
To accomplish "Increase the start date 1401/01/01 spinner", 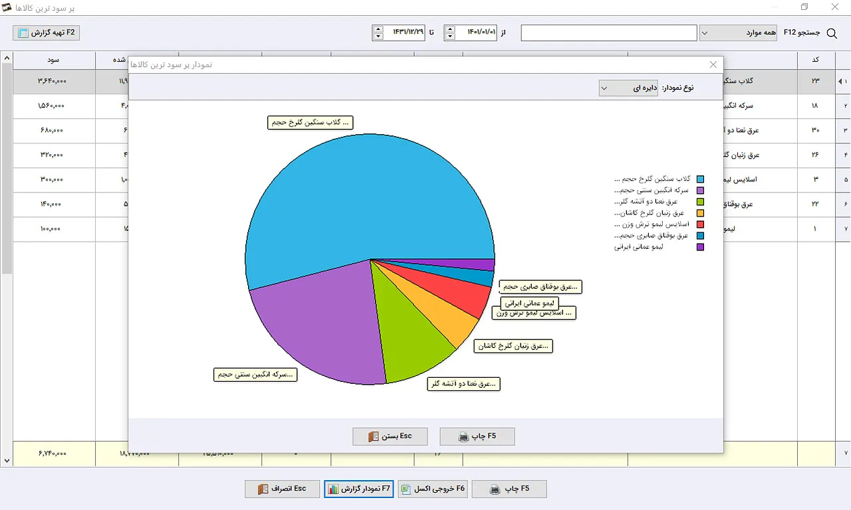I will (x=451, y=29).
